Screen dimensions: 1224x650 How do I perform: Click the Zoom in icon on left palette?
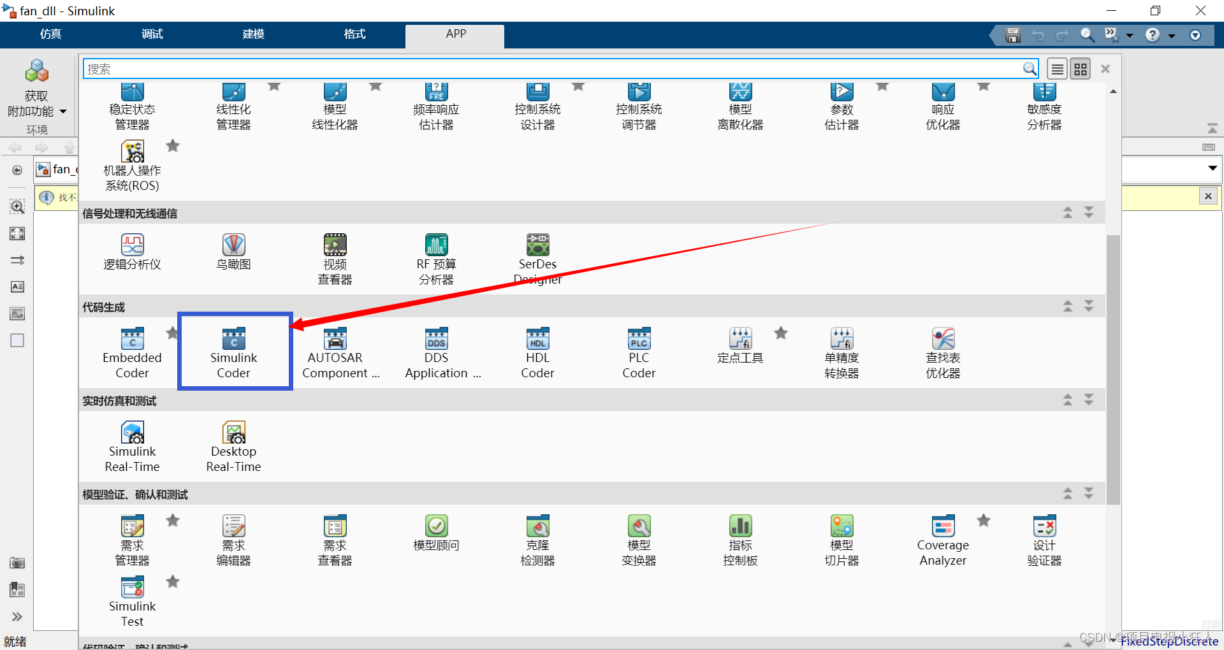coord(17,206)
